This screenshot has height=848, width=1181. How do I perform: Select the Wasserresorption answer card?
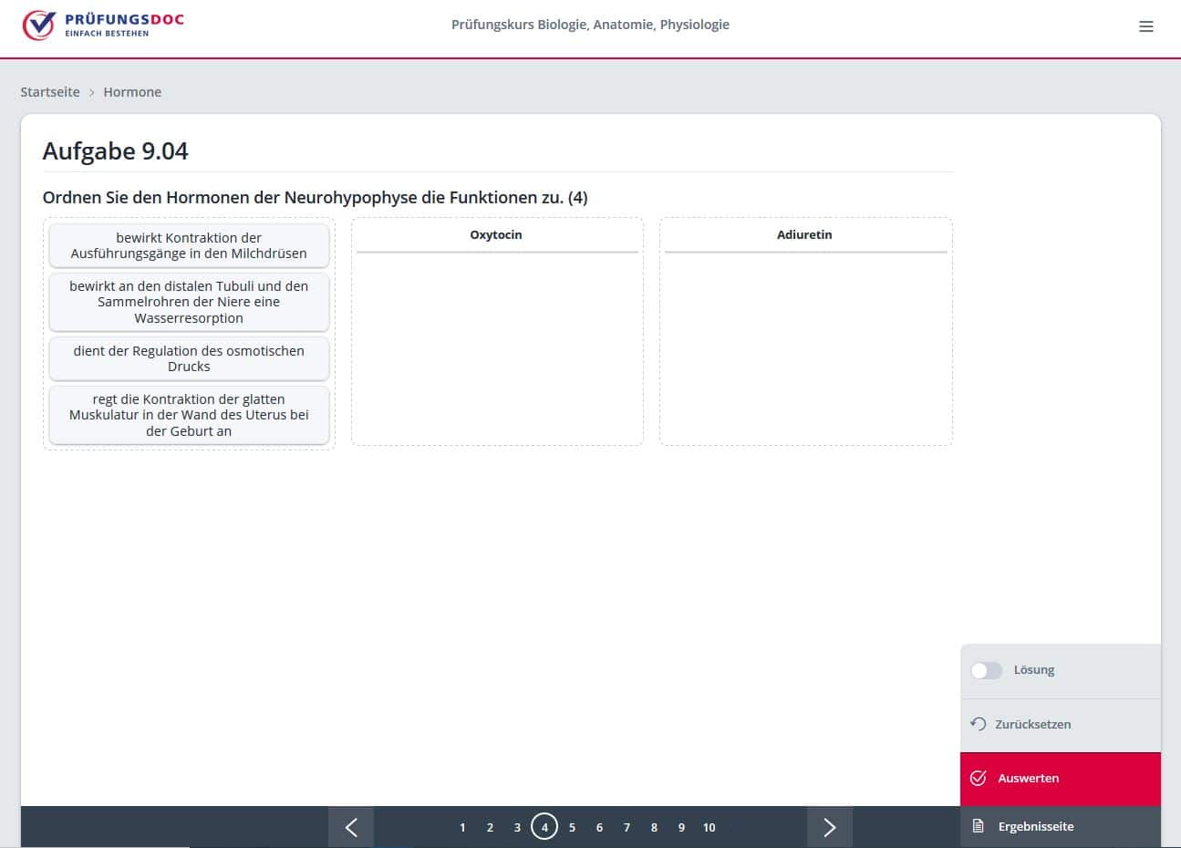189,302
